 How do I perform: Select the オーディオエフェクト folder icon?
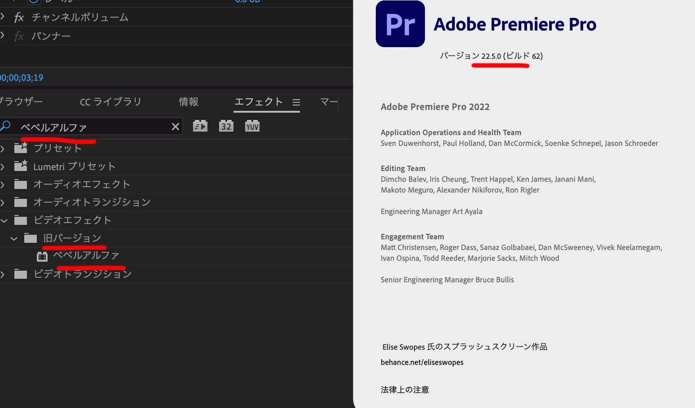click(x=21, y=184)
